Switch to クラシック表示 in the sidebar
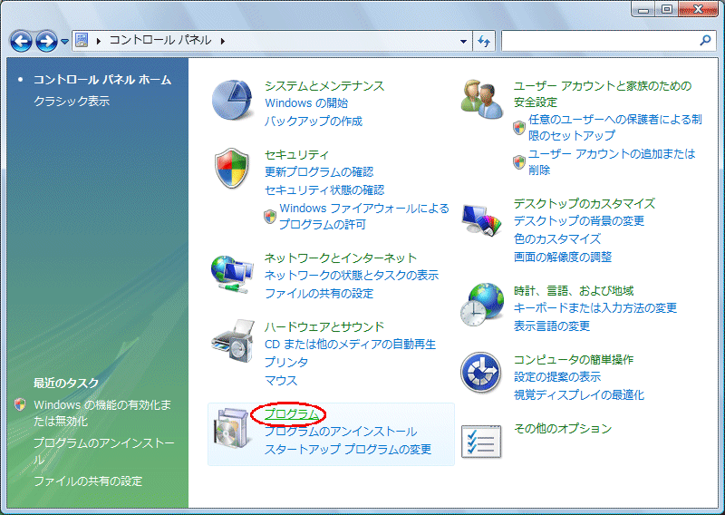 coord(72,102)
